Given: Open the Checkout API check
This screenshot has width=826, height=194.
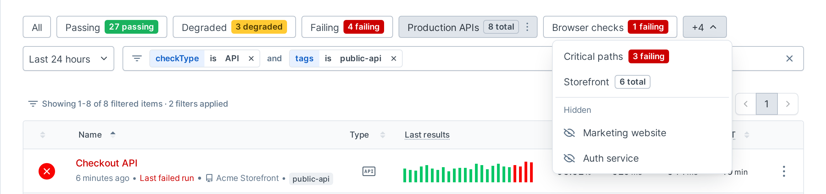Looking at the screenshot, I should coord(106,163).
